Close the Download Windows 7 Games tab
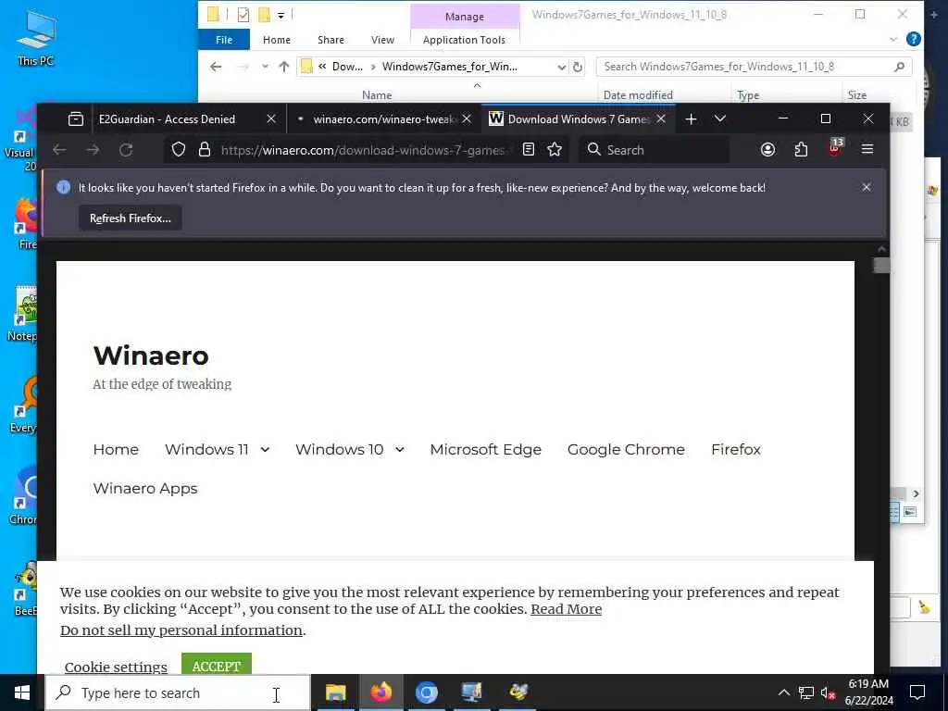The height and width of the screenshot is (711, 948). pos(661,119)
